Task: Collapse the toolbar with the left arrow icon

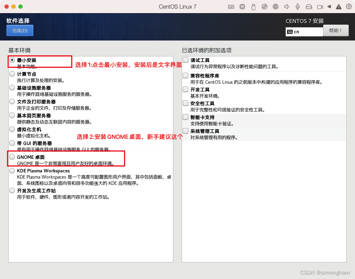Action: (329, 7)
